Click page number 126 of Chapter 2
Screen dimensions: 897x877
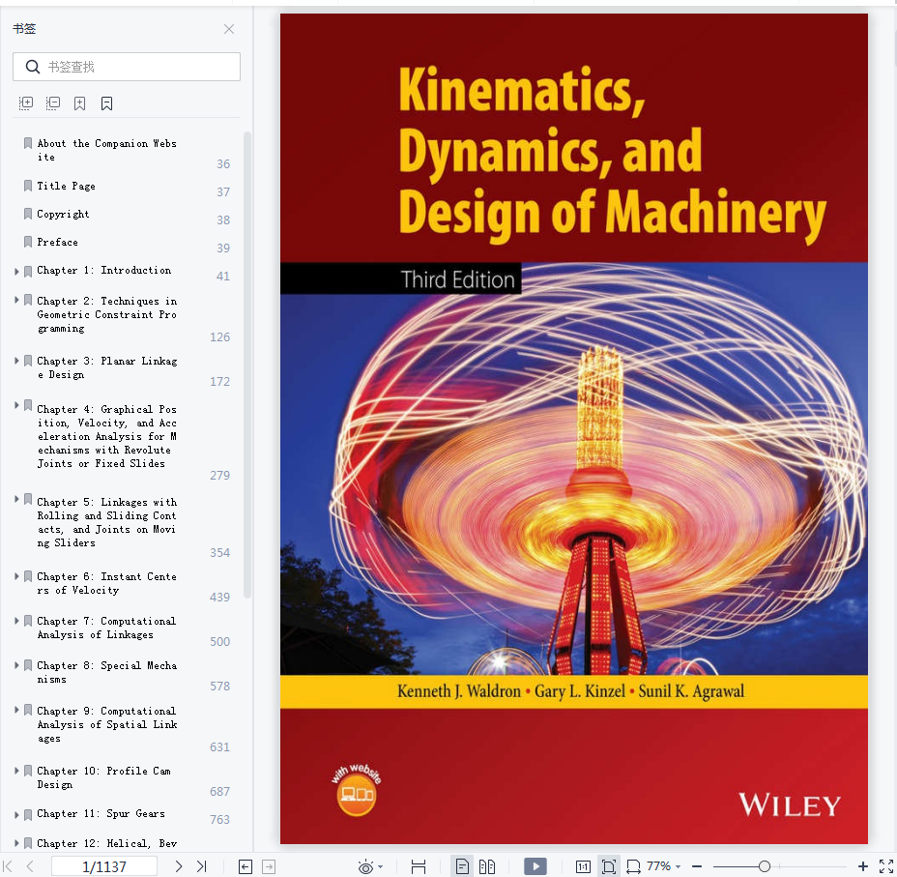pyautogui.click(x=219, y=336)
